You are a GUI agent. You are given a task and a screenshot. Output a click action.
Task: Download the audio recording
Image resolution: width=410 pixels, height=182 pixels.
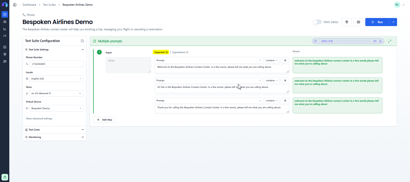click(380, 41)
